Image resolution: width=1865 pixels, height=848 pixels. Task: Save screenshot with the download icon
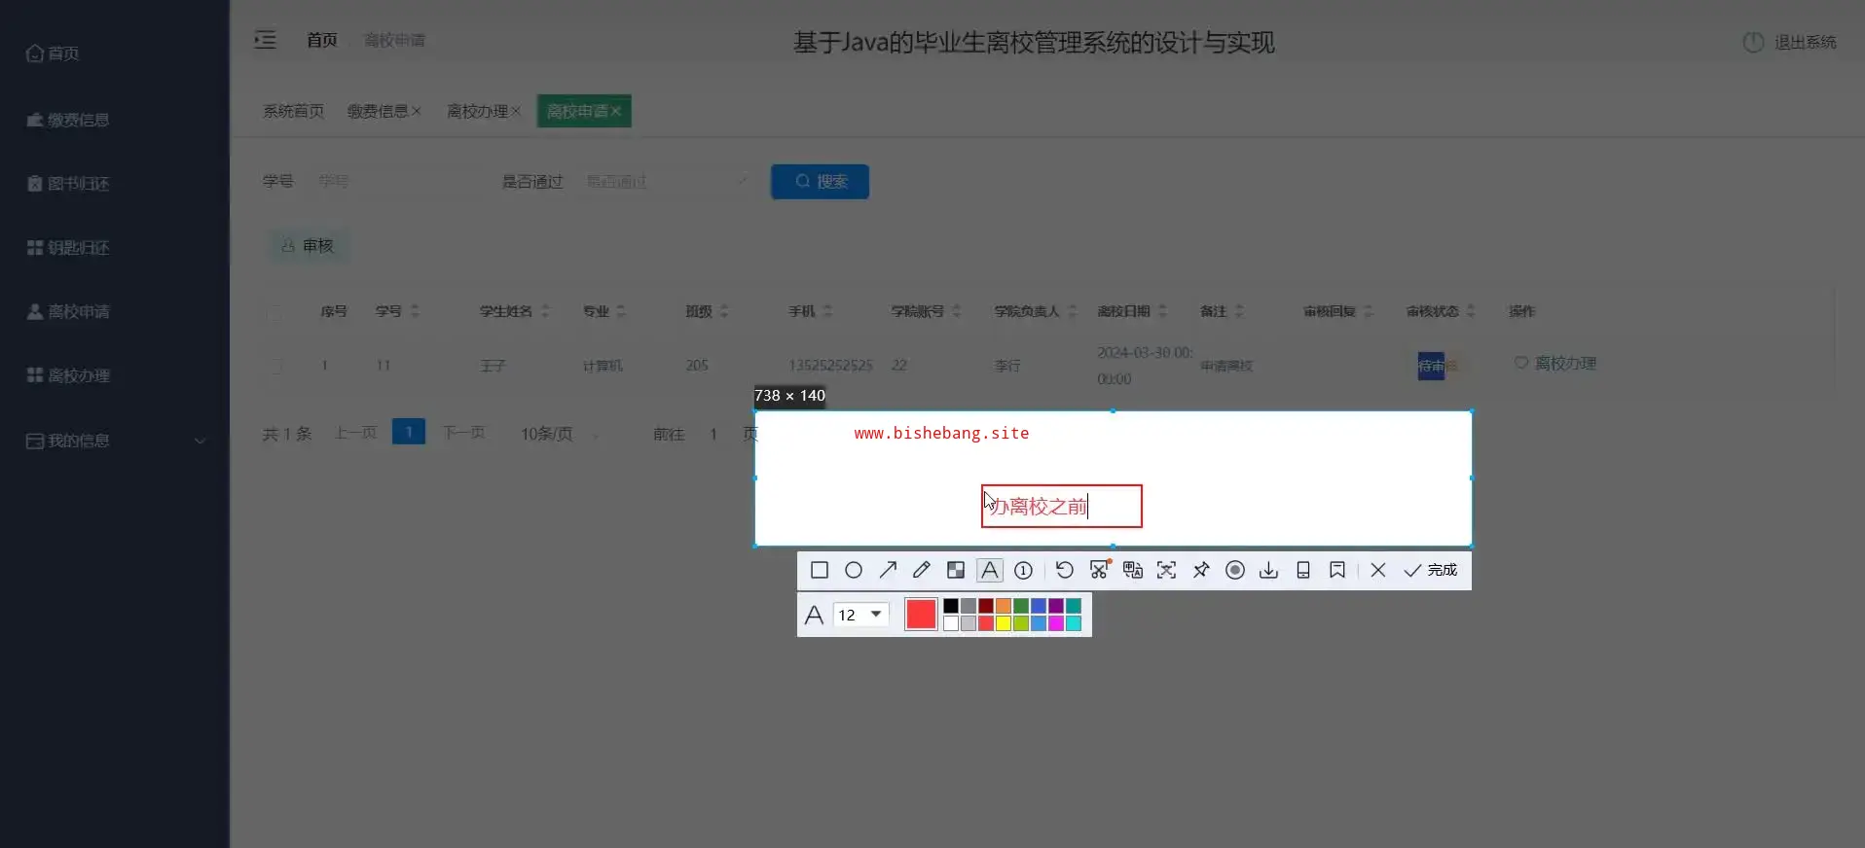coord(1268,570)
